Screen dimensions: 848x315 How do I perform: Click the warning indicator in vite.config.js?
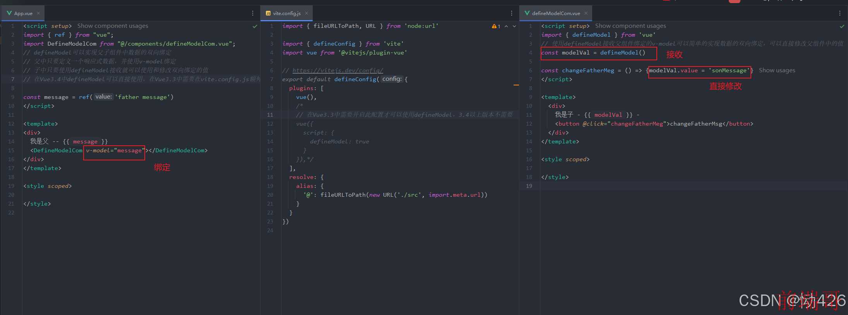pyautogui.click(x=496, y=26)
